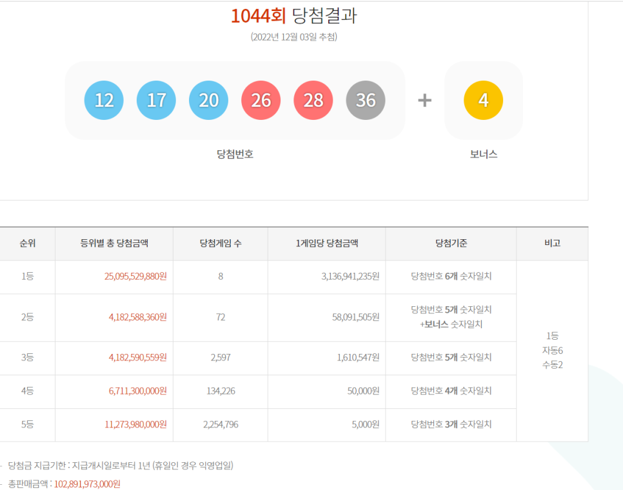The image size is (623, 490).
Task: Click the 당첨번호 6개 숫자일치 criteria
Action: pos(451,277)
